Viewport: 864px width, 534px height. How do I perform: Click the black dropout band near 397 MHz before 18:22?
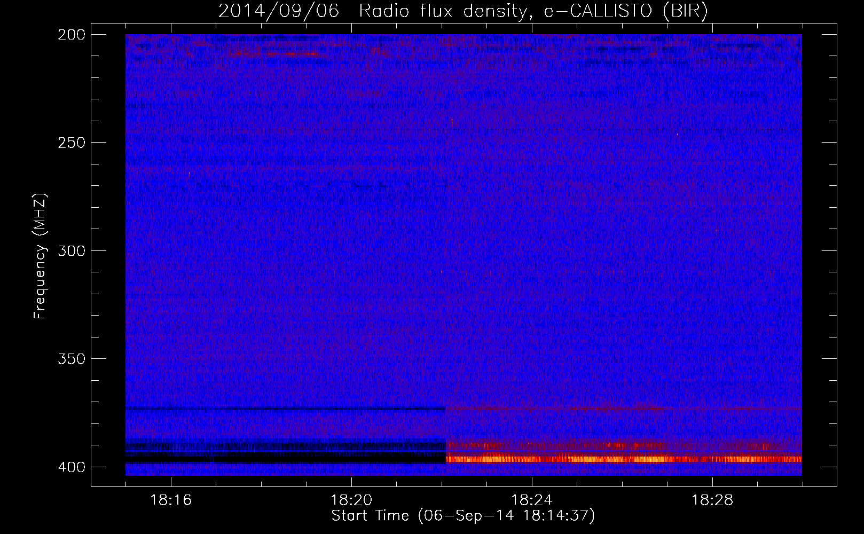[286, 458]
